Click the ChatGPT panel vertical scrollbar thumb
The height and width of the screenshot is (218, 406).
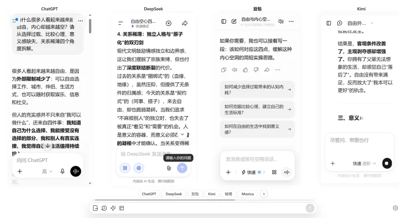[90, 26]
